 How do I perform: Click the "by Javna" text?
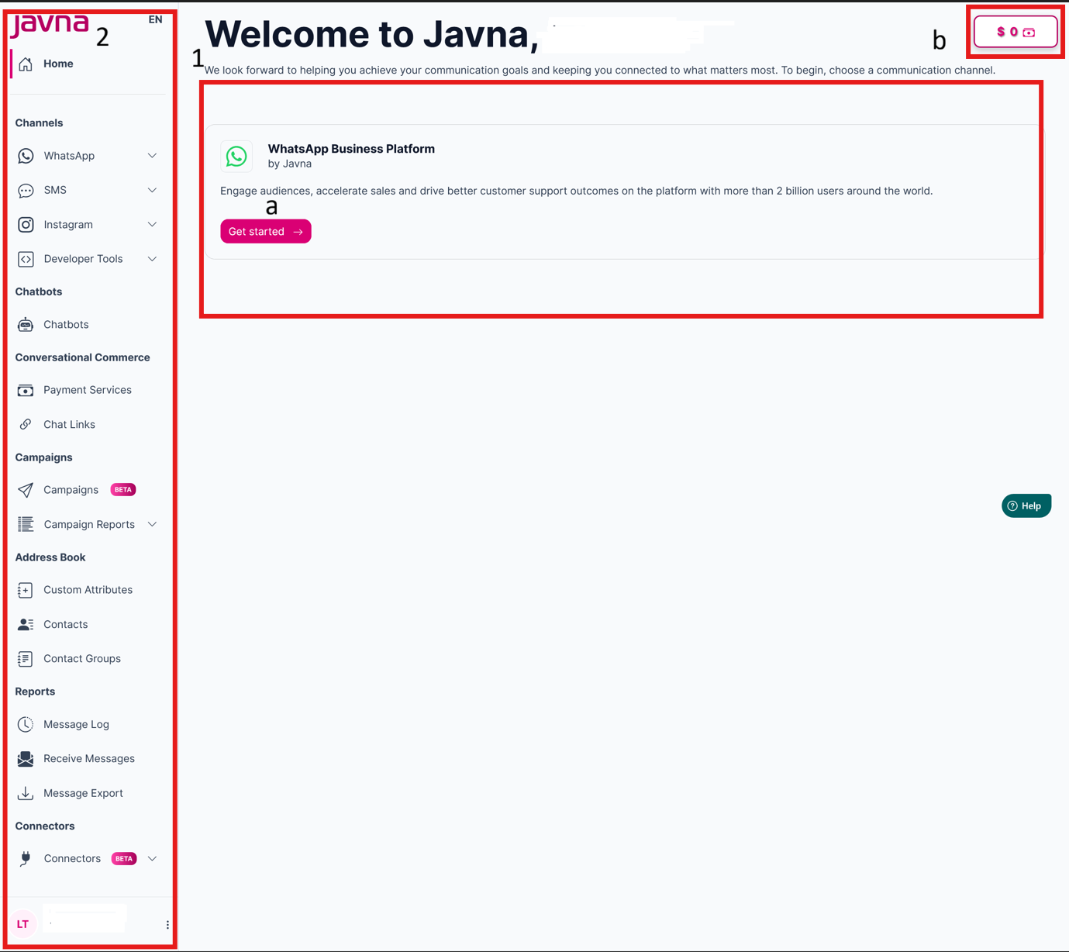[290, 164]
